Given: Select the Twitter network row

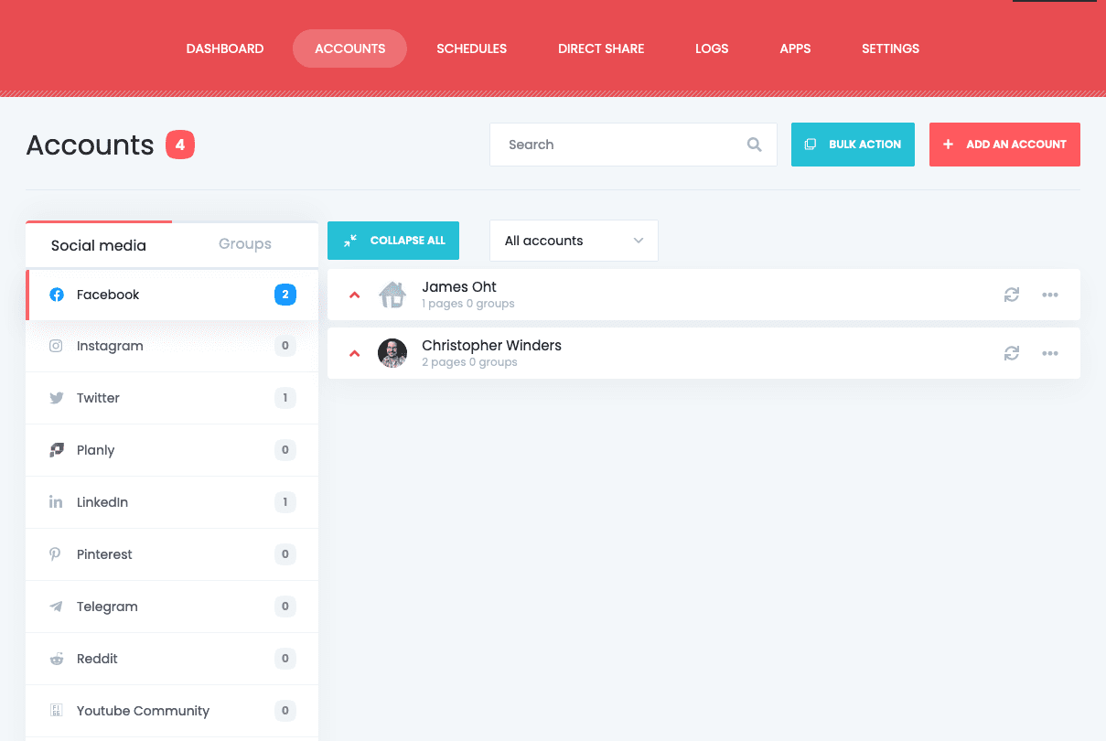Looking at the screenshot, I should tap(172, 398).
